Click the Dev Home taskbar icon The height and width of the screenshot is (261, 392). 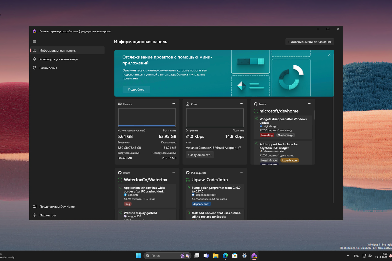[254, 256]
